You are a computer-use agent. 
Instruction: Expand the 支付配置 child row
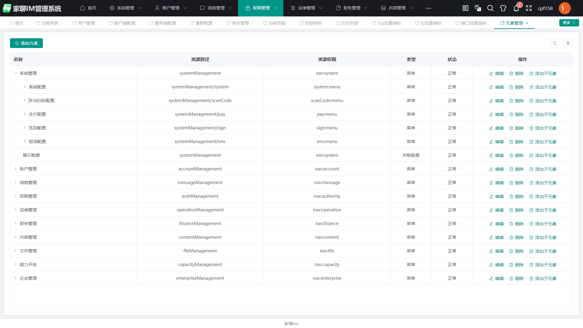pyautogui.click(x=25, y=114)
